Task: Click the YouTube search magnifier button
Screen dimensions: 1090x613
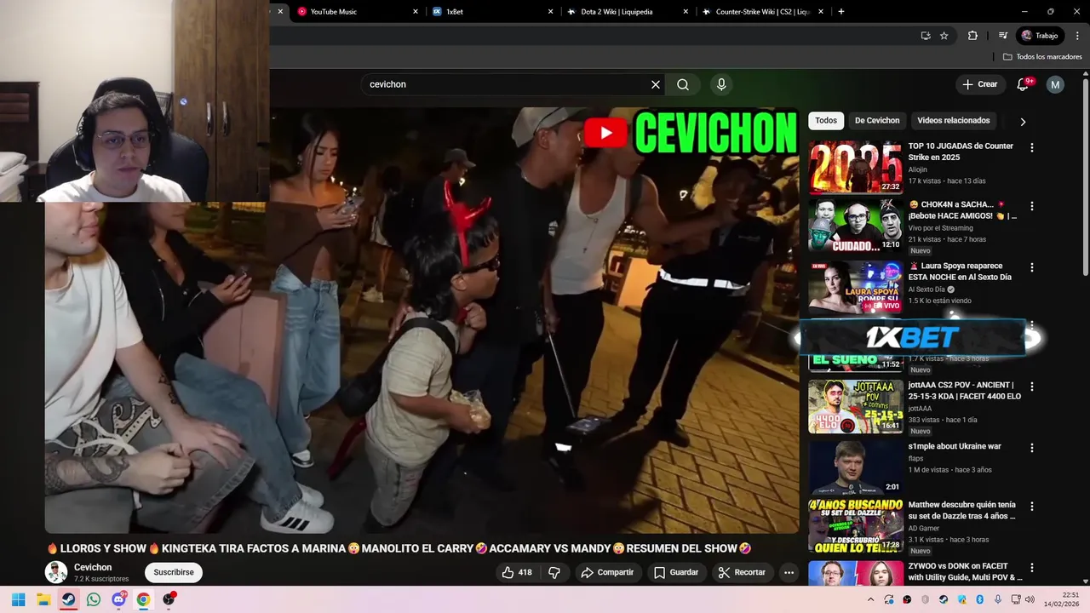Action: (683, 84)
